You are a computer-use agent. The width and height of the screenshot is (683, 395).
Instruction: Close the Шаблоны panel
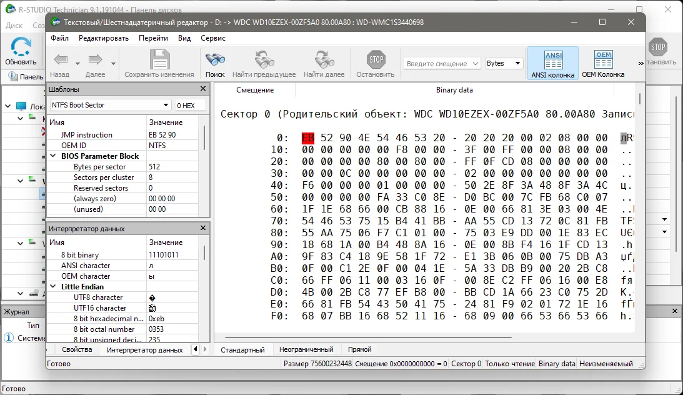coord(203,89)
